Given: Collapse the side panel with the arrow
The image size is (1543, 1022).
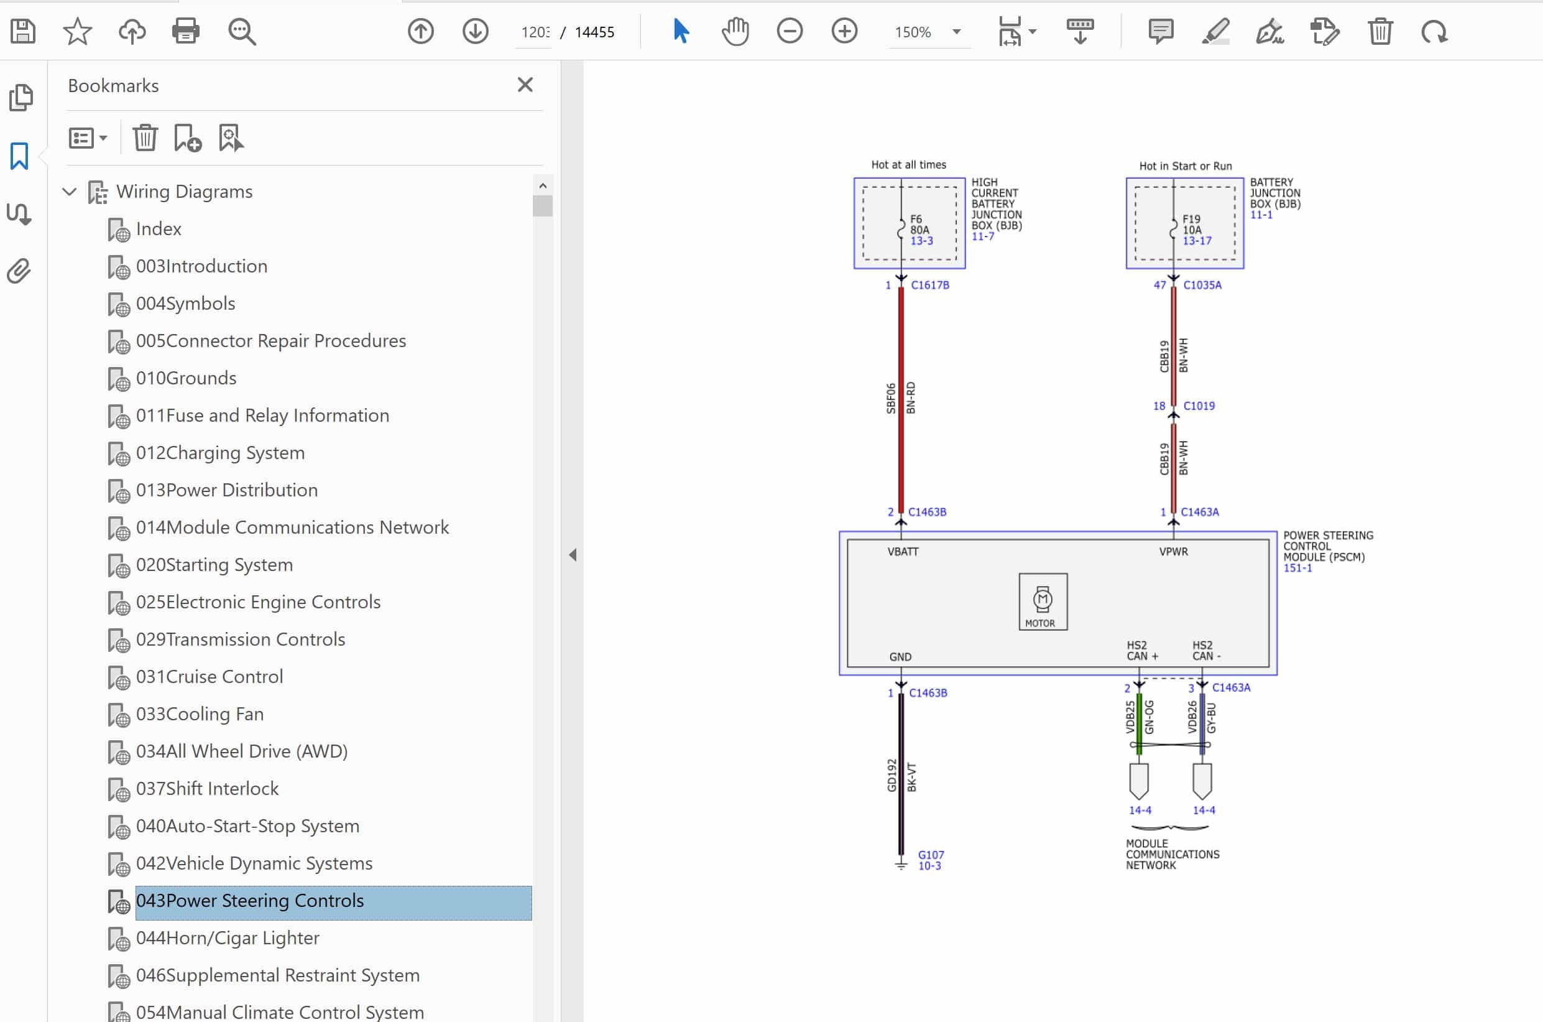Looking at the screenshot, I should click(573, 555).
